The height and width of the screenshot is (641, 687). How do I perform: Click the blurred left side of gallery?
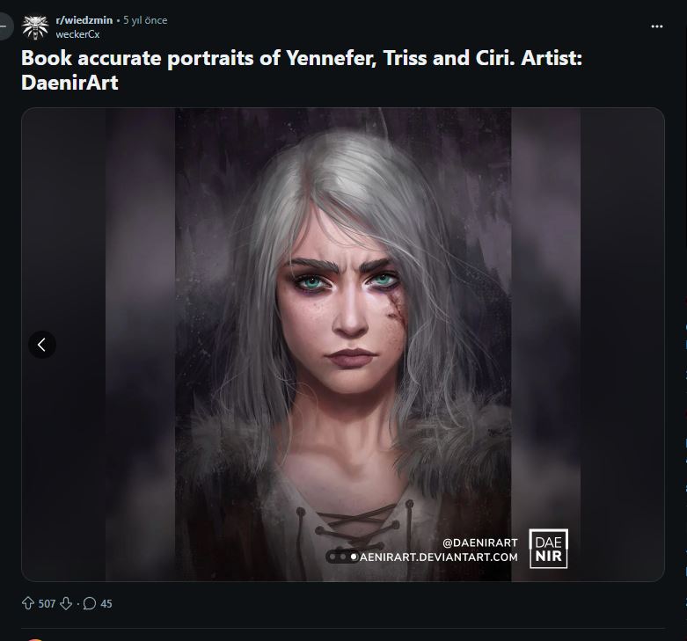coord(97,220)
